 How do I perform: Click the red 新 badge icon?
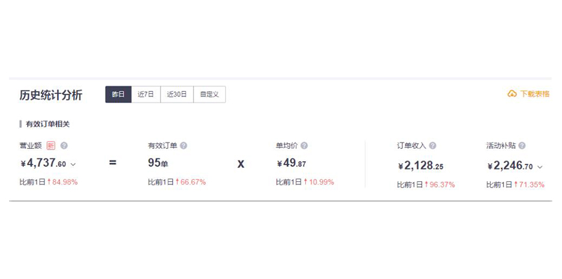pos(51,146)
